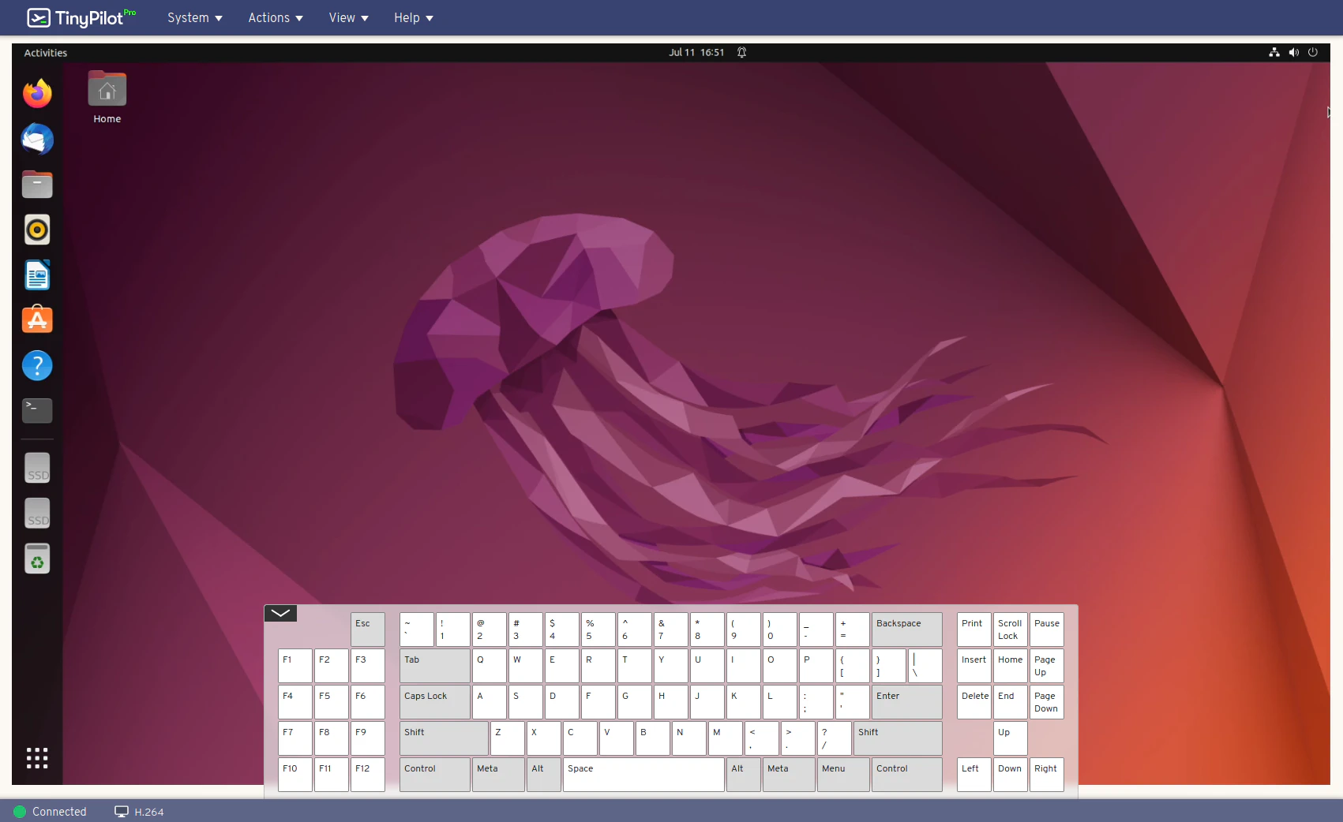Click the power icon in top bar
1343x822 pixels.
[1313, 53]
